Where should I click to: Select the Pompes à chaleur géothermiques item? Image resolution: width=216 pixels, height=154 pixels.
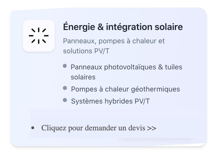[x=125, y=89]
